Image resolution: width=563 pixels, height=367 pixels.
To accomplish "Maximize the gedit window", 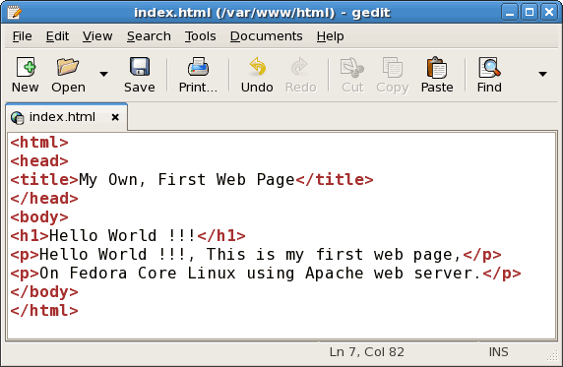I will tap(530, 13).
